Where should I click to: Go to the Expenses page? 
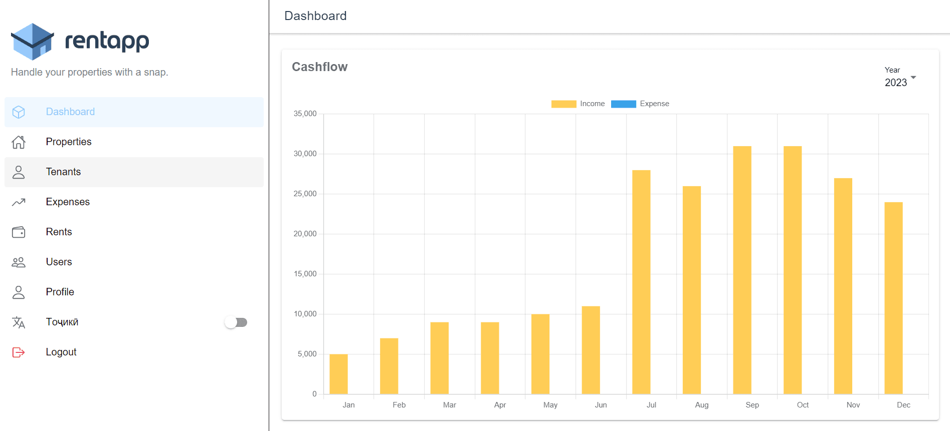click(x=68, y=202)
